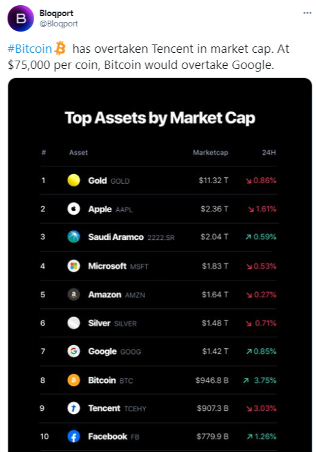
Task: Click the Apple logo icon
Action: [74, 208]
